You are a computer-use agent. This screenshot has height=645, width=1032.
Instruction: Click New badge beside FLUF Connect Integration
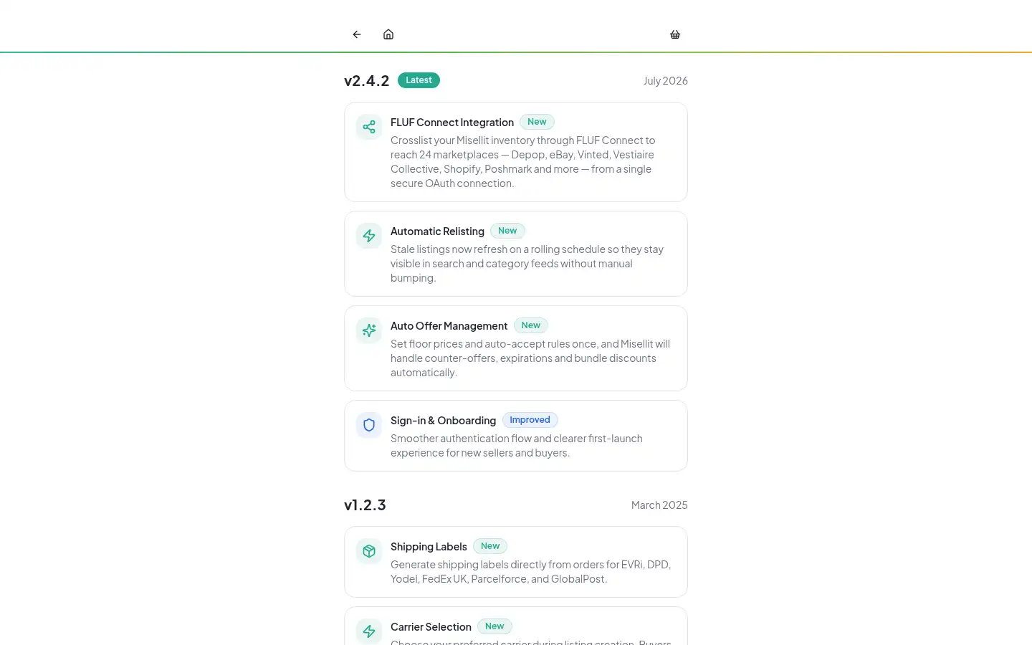(x=537, y=122)
